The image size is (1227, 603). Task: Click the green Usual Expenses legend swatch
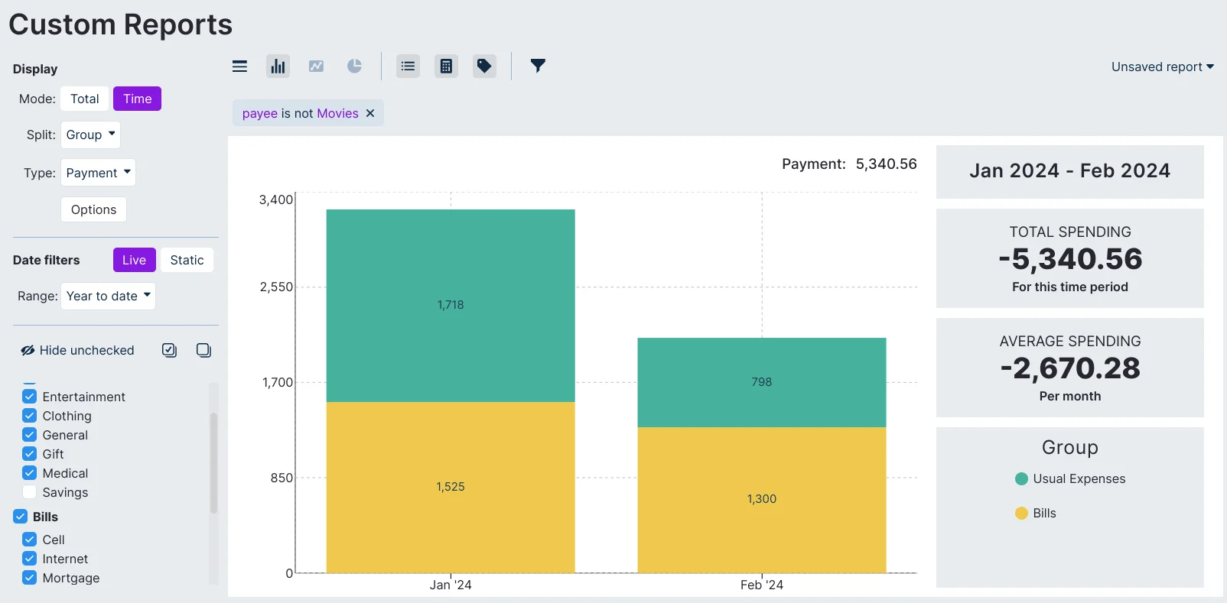pyautogui.click(x=1021, y=479)
